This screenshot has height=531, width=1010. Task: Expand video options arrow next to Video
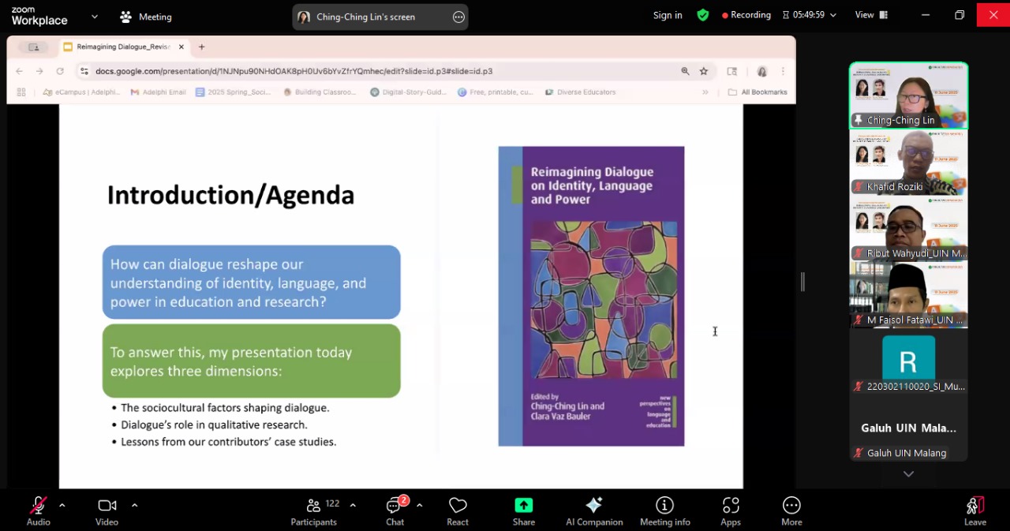coord(134,505)
